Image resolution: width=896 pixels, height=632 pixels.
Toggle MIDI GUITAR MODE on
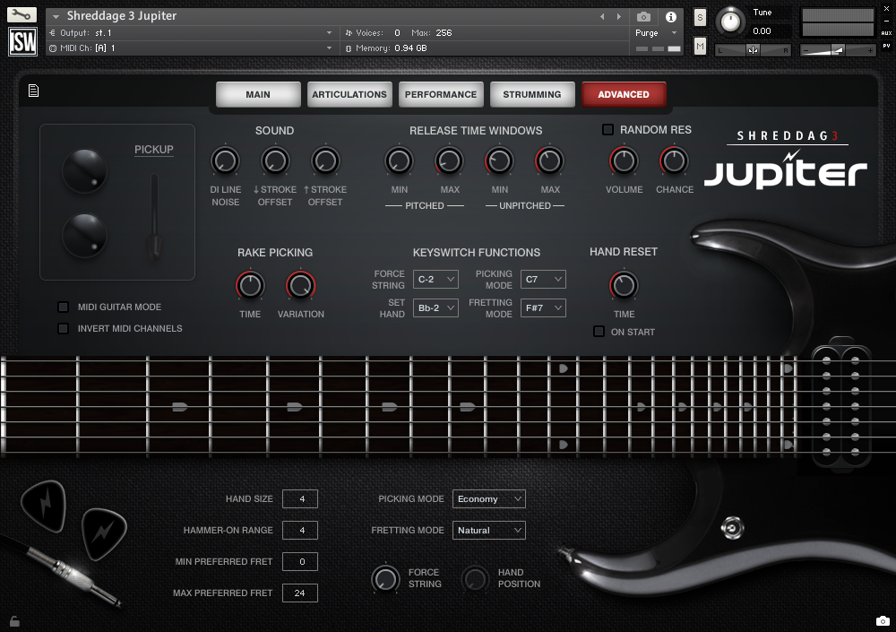pos(64,307)
